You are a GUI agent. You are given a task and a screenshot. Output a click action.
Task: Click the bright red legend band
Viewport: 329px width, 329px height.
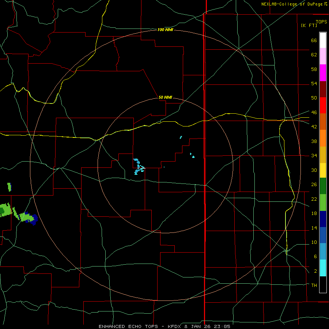pos(323,105)
